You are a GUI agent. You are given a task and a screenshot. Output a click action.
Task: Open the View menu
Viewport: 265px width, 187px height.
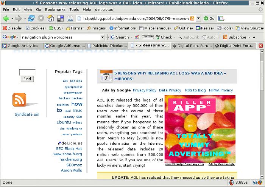click(28, 9)
